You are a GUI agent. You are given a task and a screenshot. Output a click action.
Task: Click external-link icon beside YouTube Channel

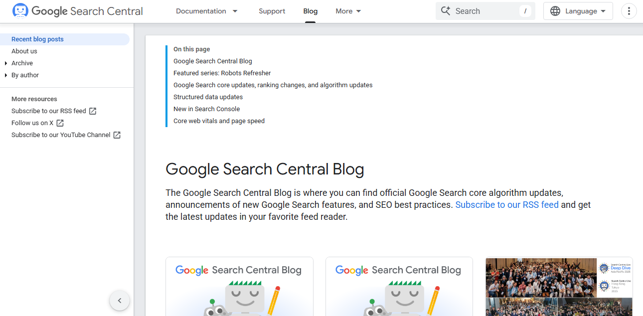pyautogui.click(x=117, y=135)
